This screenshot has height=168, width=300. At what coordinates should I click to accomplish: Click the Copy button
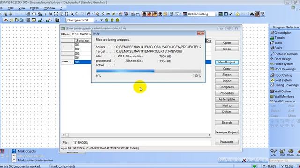pyautogui.click(x=227, y=69)
